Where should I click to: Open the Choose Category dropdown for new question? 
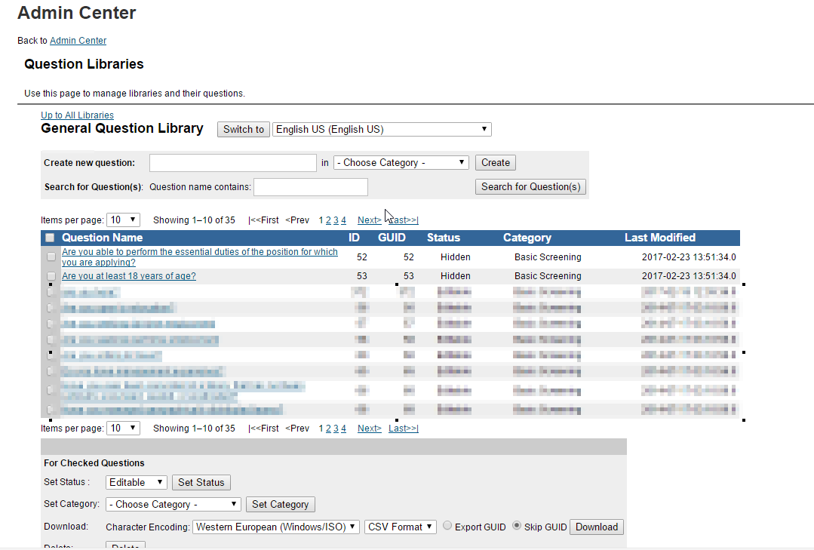tap(401, 162)
